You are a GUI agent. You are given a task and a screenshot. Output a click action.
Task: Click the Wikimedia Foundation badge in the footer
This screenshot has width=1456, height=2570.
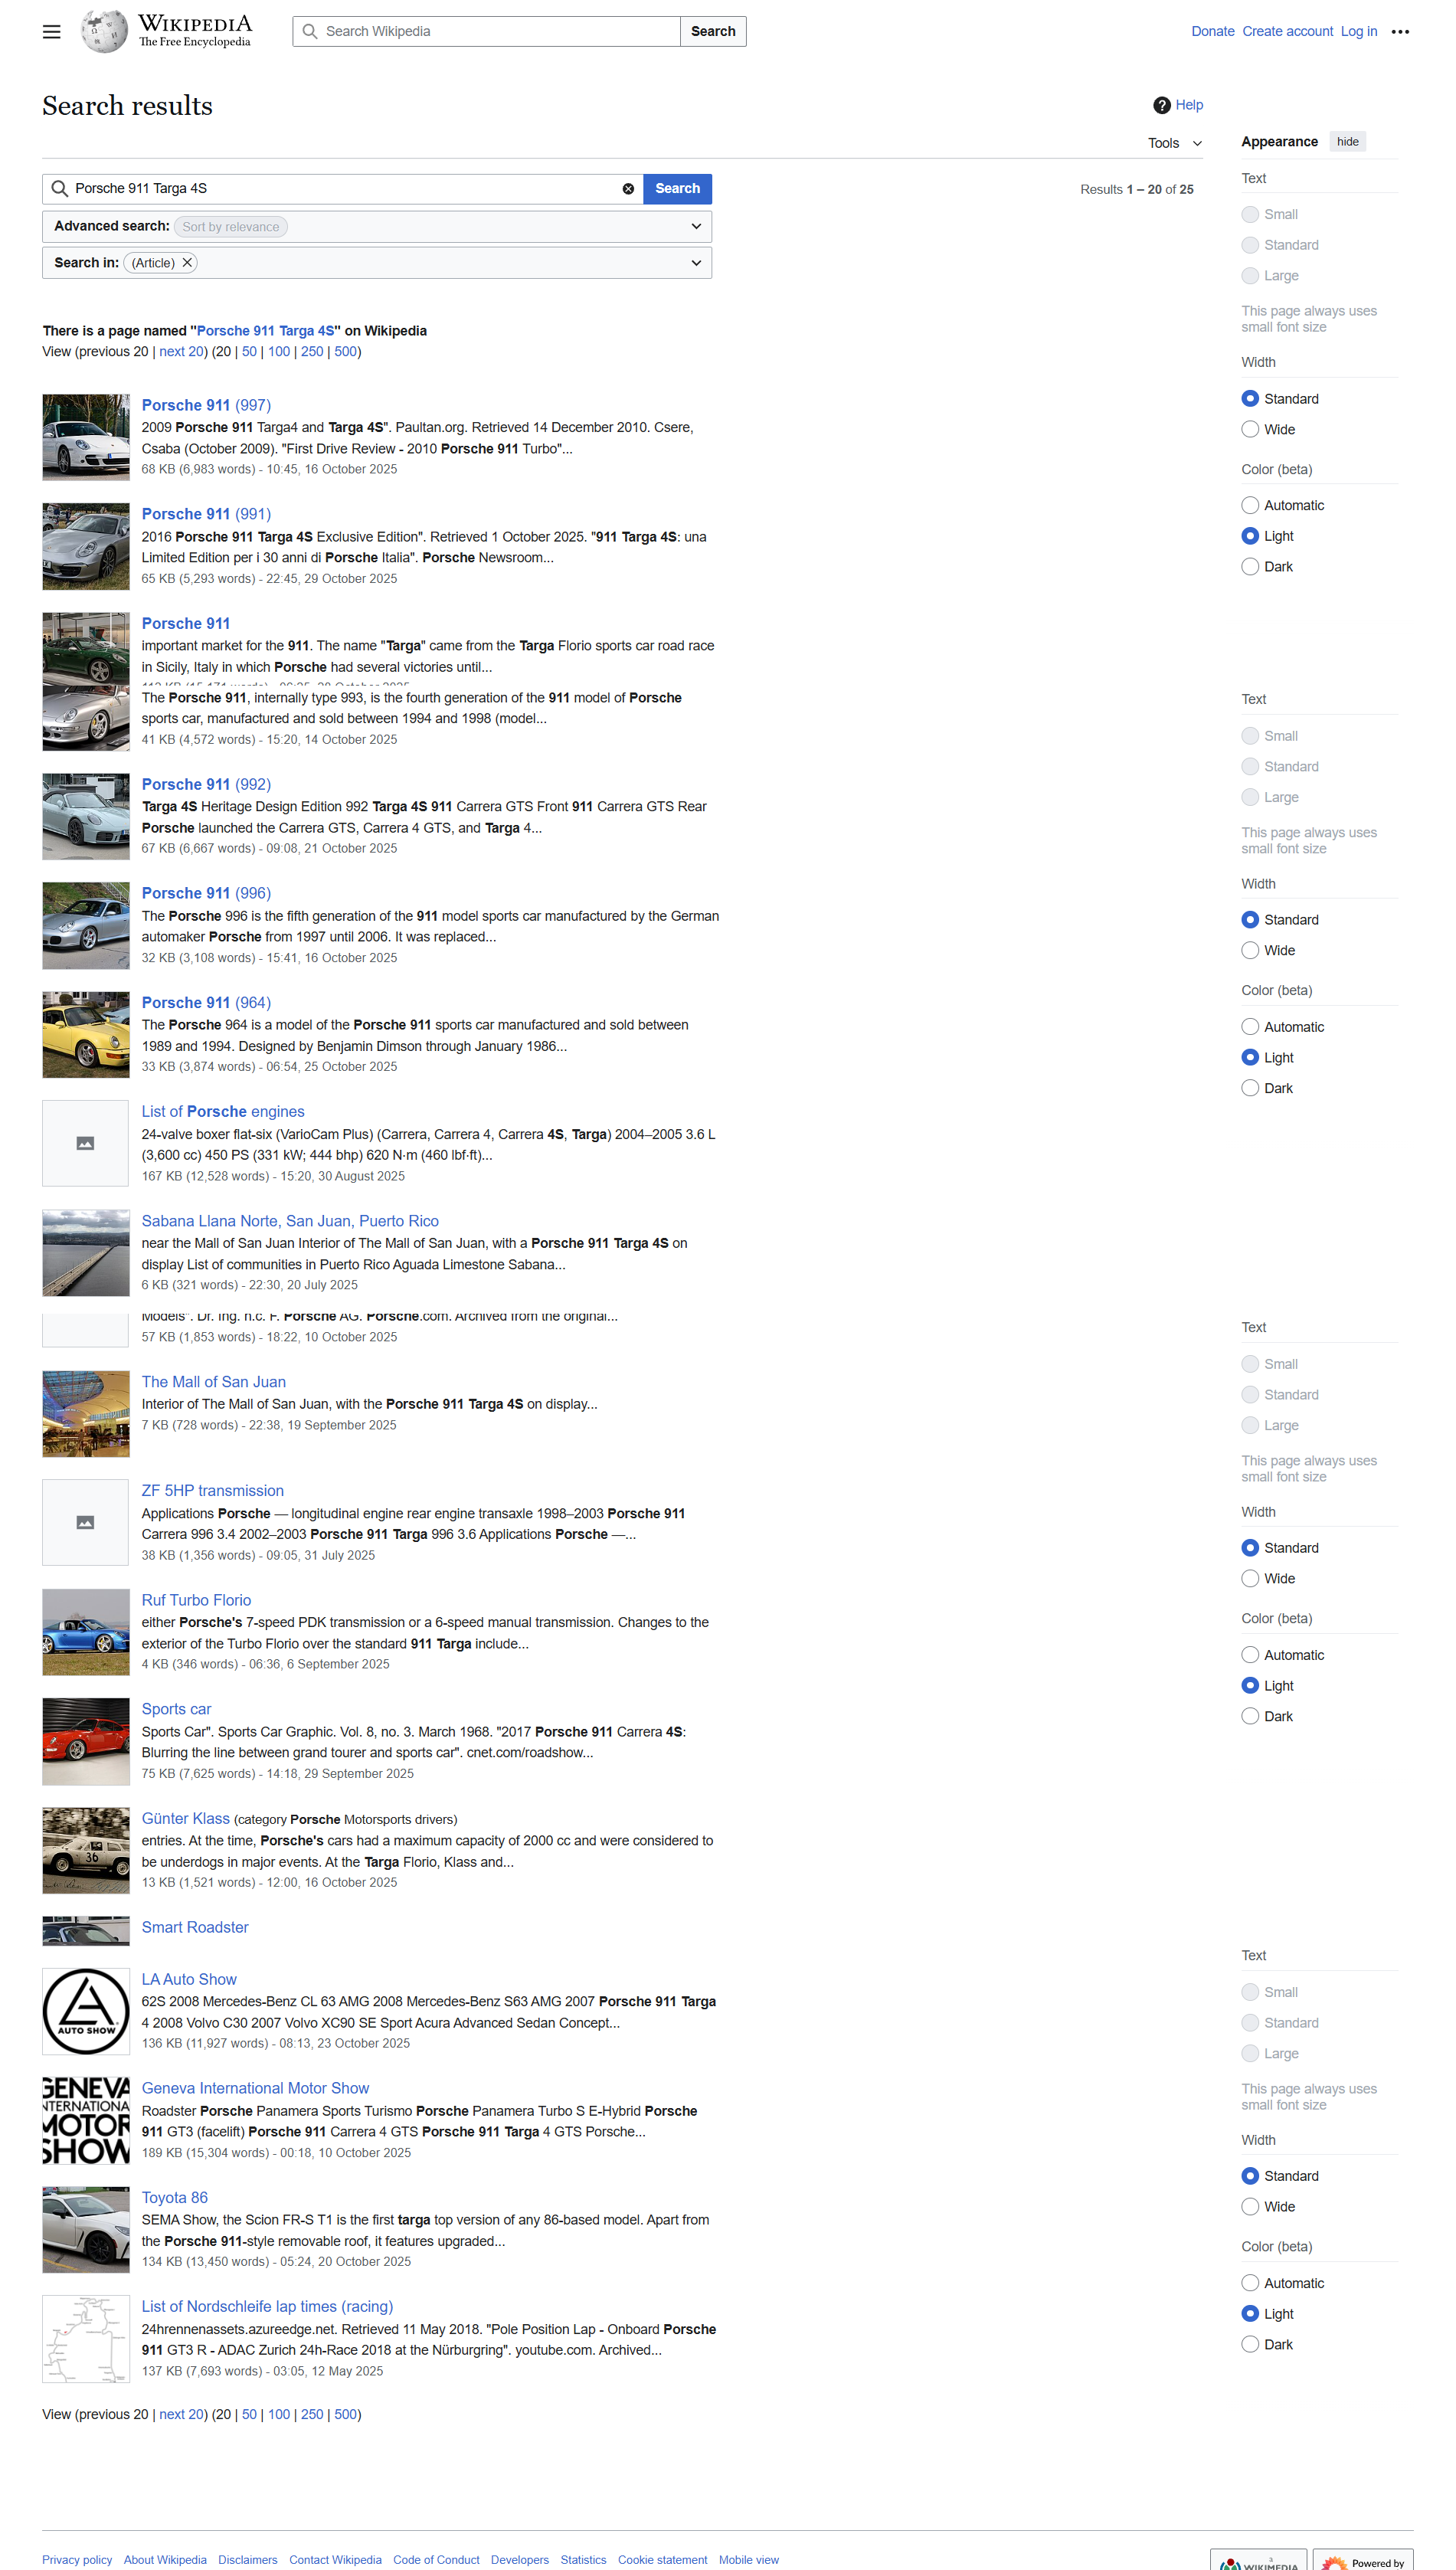1258,2560
